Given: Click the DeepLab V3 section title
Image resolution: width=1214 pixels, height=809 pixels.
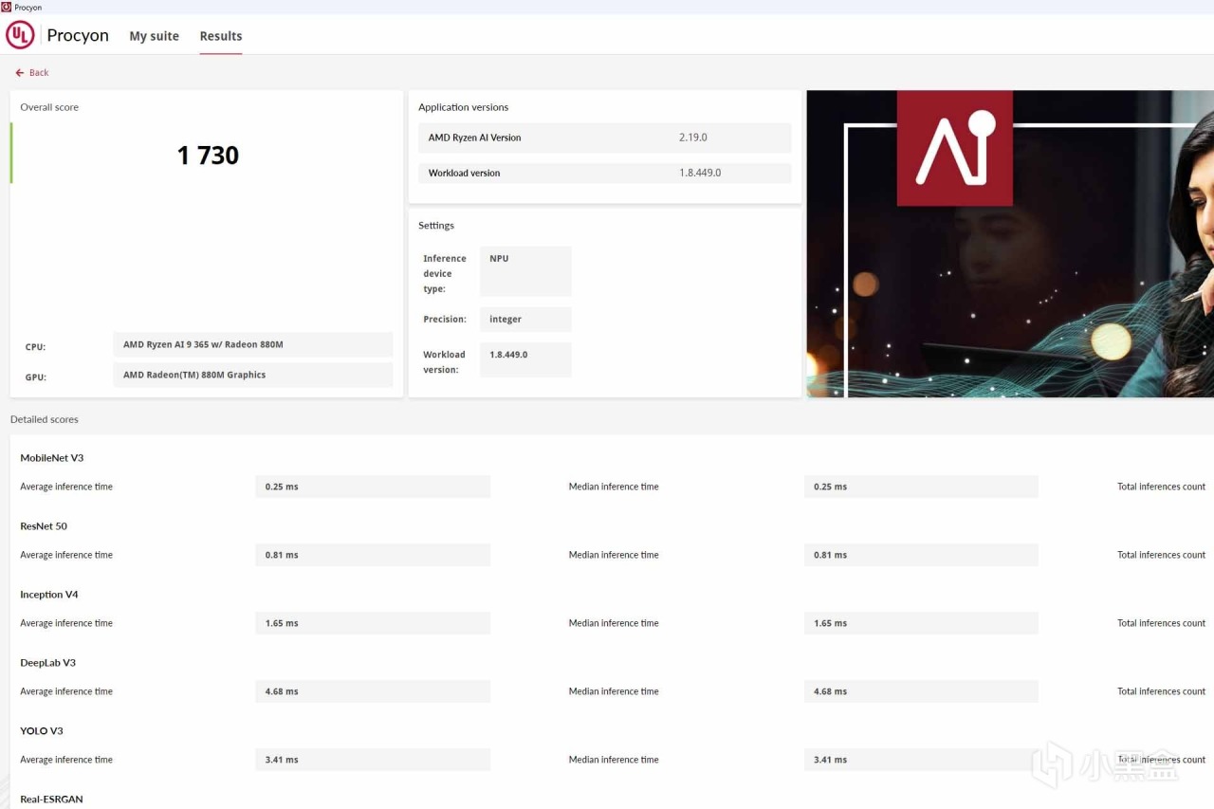Looking at the screenshot, I should point(47,663).
